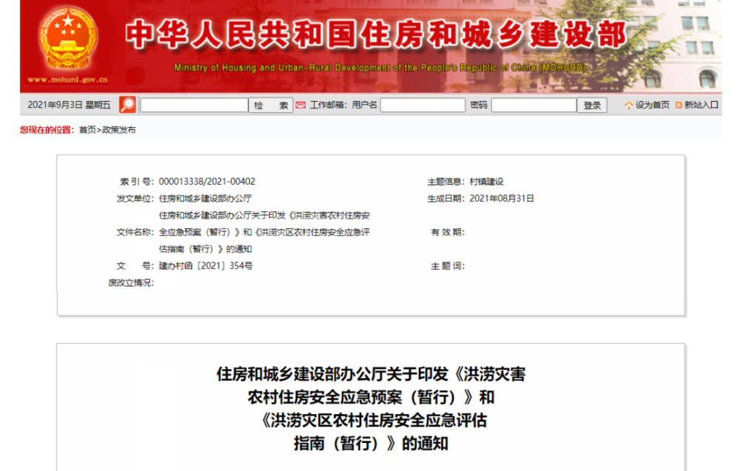Click topic value 村镇建设
The image size is (739, 471).
click(486, 182)
